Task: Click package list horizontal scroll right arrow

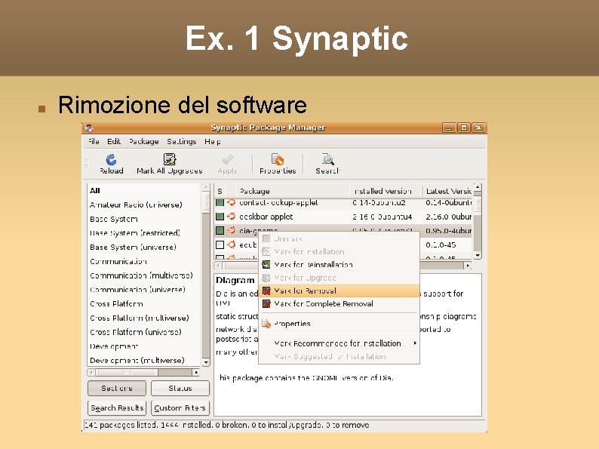Action: click(468, 265)
